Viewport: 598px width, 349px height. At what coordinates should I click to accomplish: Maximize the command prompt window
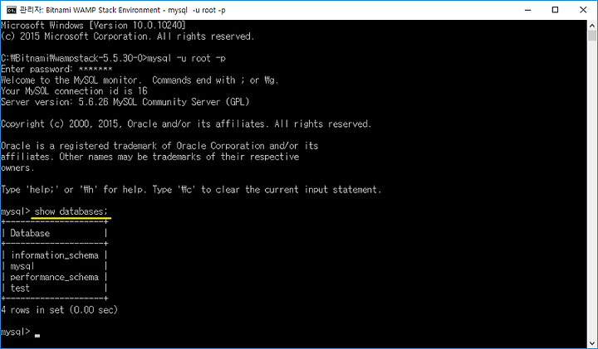(x=556, y=10)
